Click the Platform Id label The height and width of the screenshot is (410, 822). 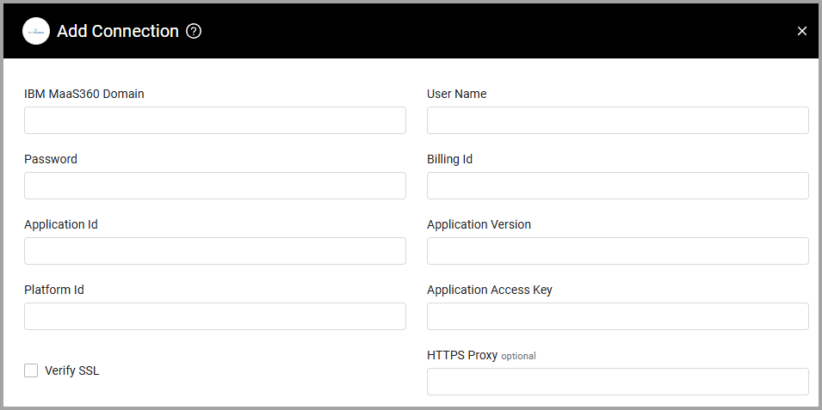pos(54,290)
